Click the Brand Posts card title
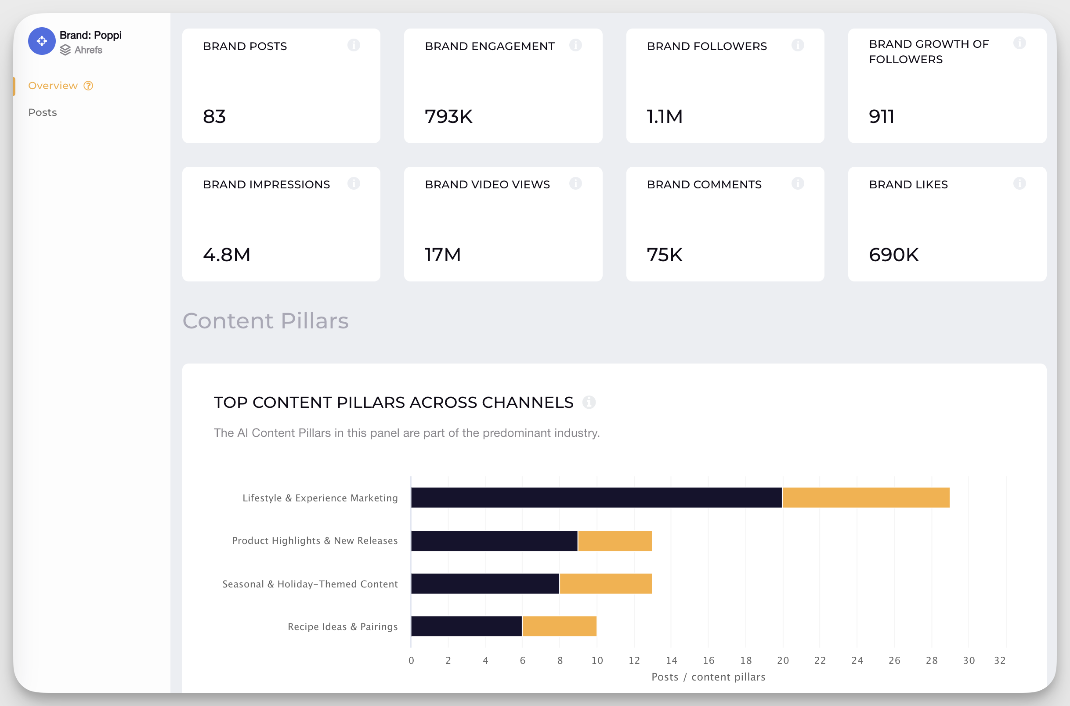Screen dimensions: 1070x706 [245, 47]
